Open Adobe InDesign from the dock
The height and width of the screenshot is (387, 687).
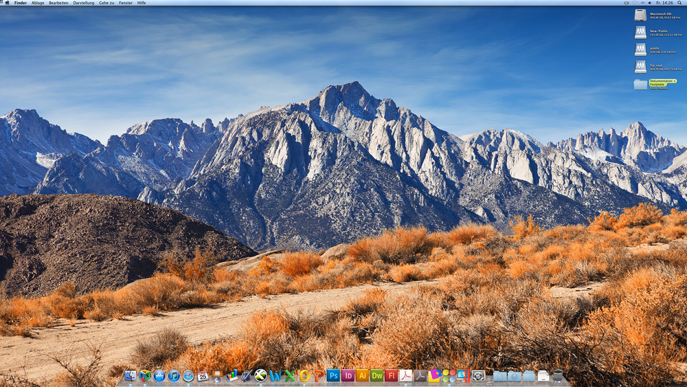(x=348, y=375)
